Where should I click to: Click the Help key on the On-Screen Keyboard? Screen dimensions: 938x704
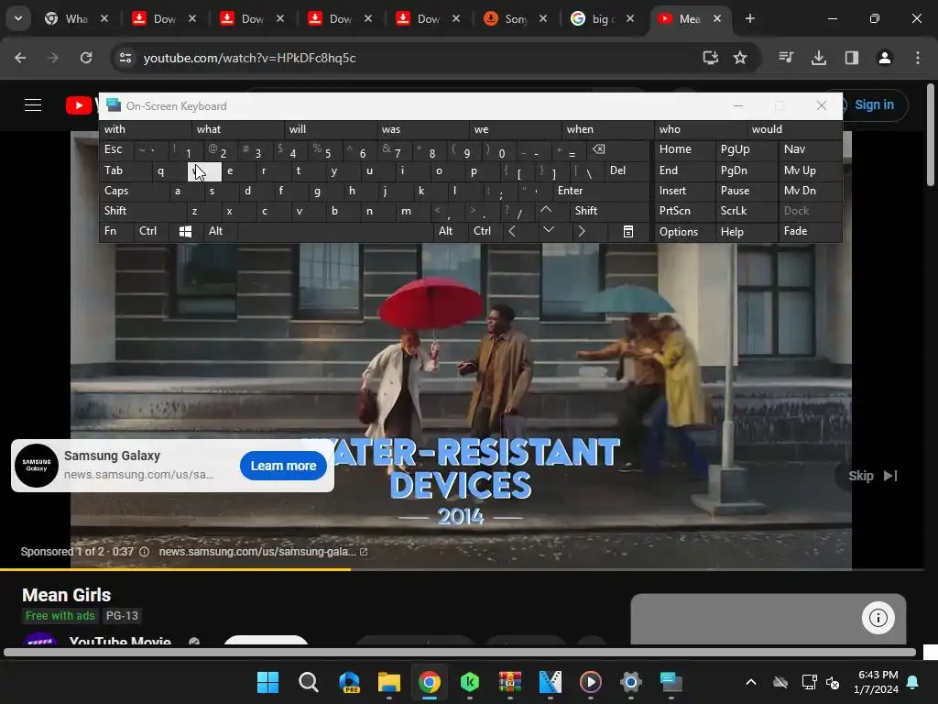pos(746,232)
